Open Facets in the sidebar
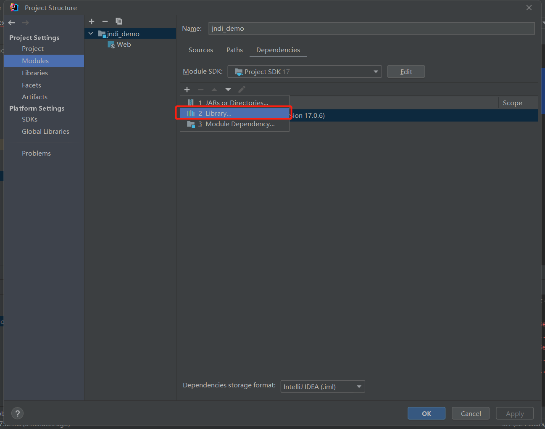This screenshot has width=545, height=429. tap(32, 85)
